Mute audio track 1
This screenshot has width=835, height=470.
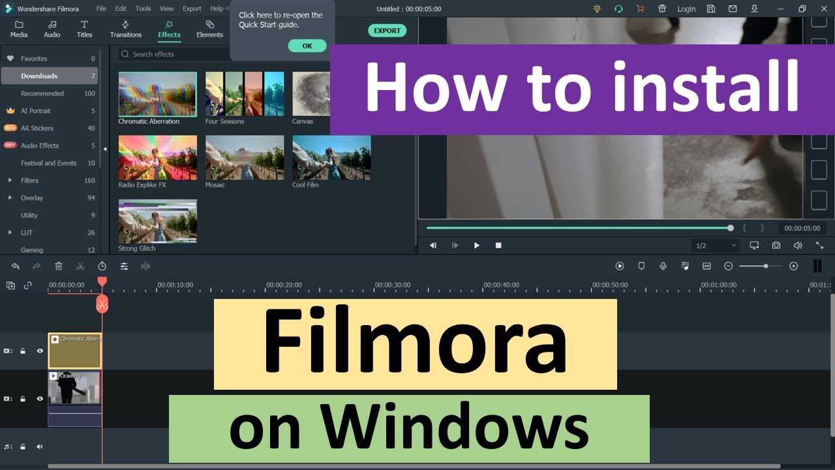click(40, 446)
